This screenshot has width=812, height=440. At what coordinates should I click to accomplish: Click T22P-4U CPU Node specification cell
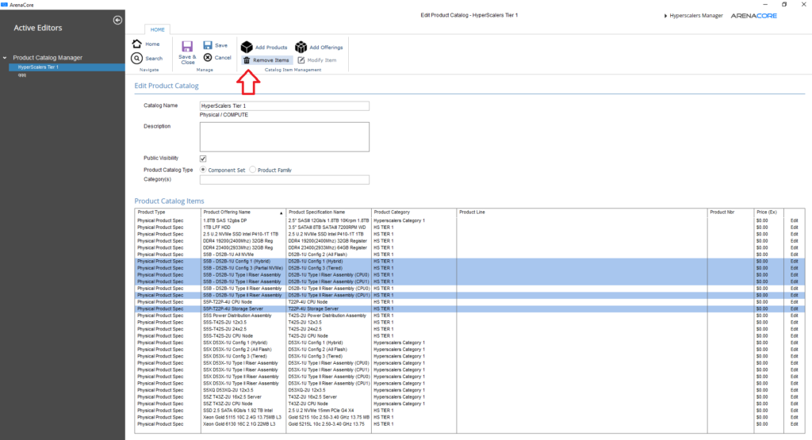pyautogui.click(x=308, y=302)
